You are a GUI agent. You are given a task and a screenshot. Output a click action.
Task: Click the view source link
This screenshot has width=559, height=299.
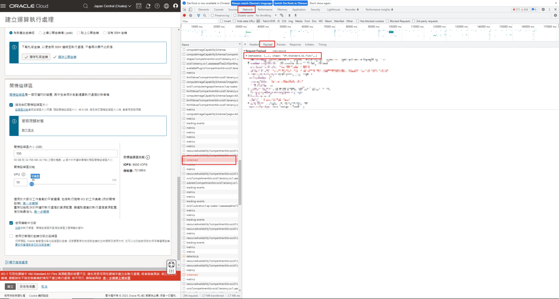pos(279,51)
